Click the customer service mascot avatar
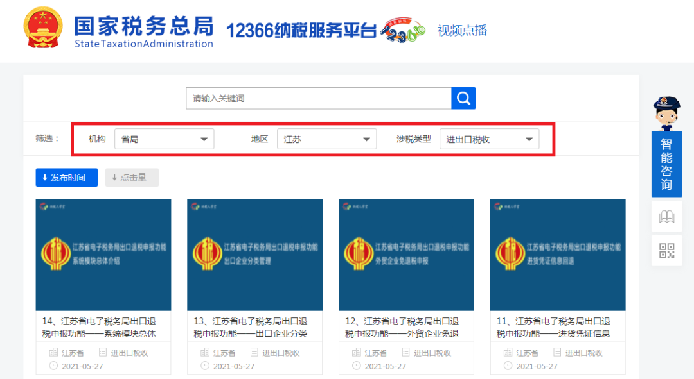This screenshot has height=379, width=694. (x=666, y=113)
